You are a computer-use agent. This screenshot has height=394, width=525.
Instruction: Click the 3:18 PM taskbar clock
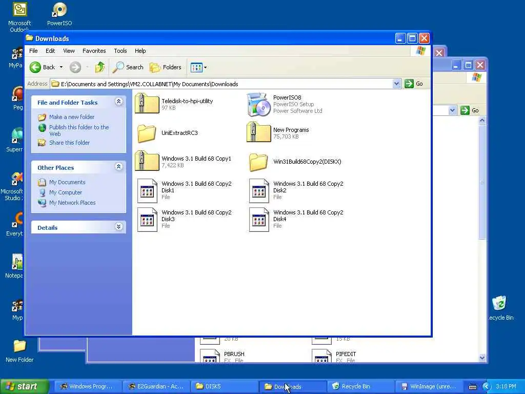pyautogui.click(x=506, y=387)
